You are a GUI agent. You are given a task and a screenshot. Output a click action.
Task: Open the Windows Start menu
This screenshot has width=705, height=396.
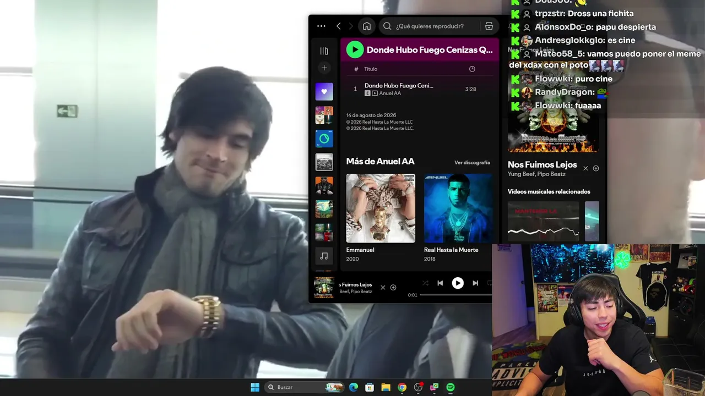point(255,387)
